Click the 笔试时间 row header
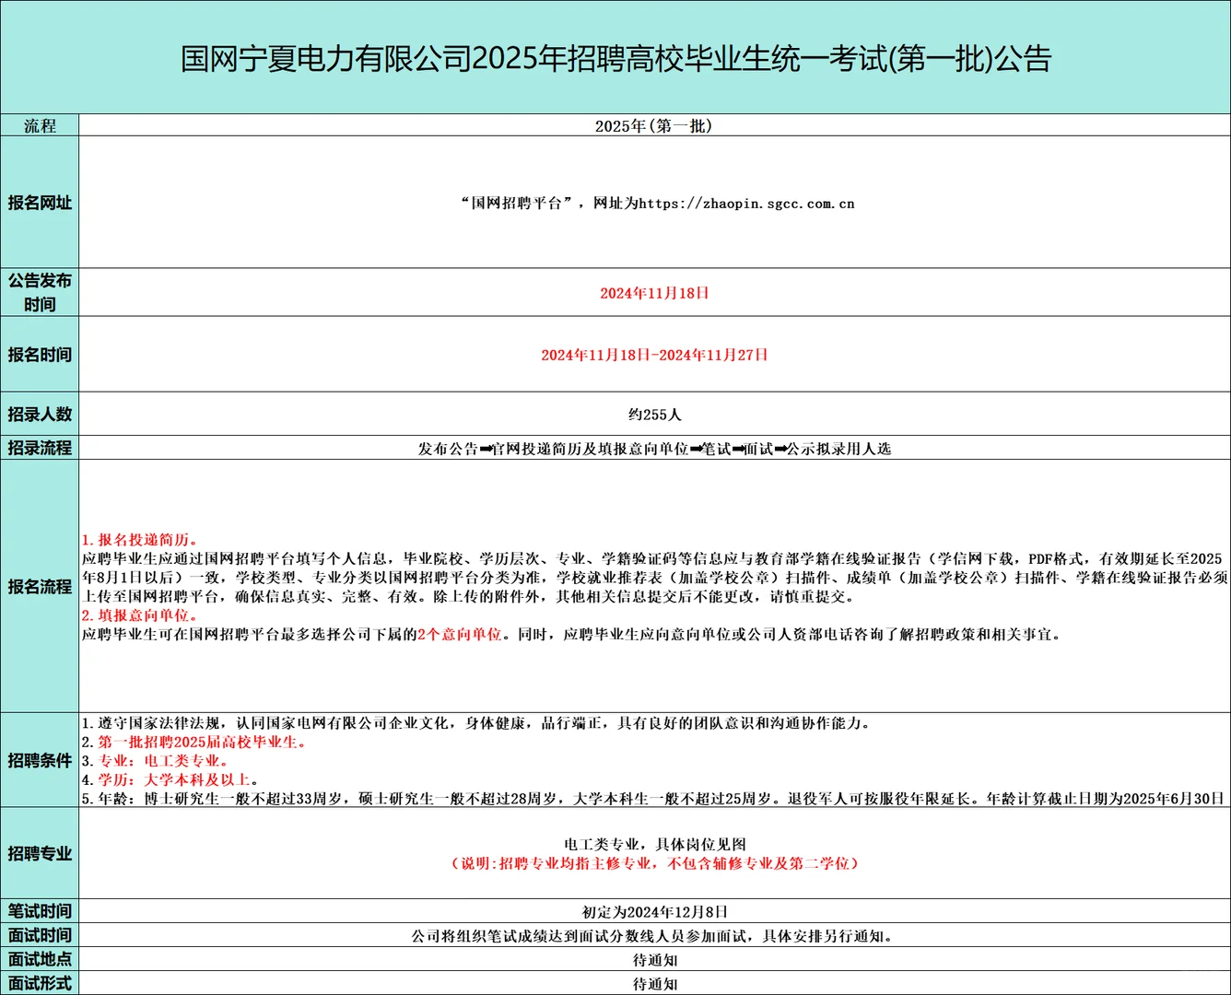1231x995 pixels. [x=40, y=910]
